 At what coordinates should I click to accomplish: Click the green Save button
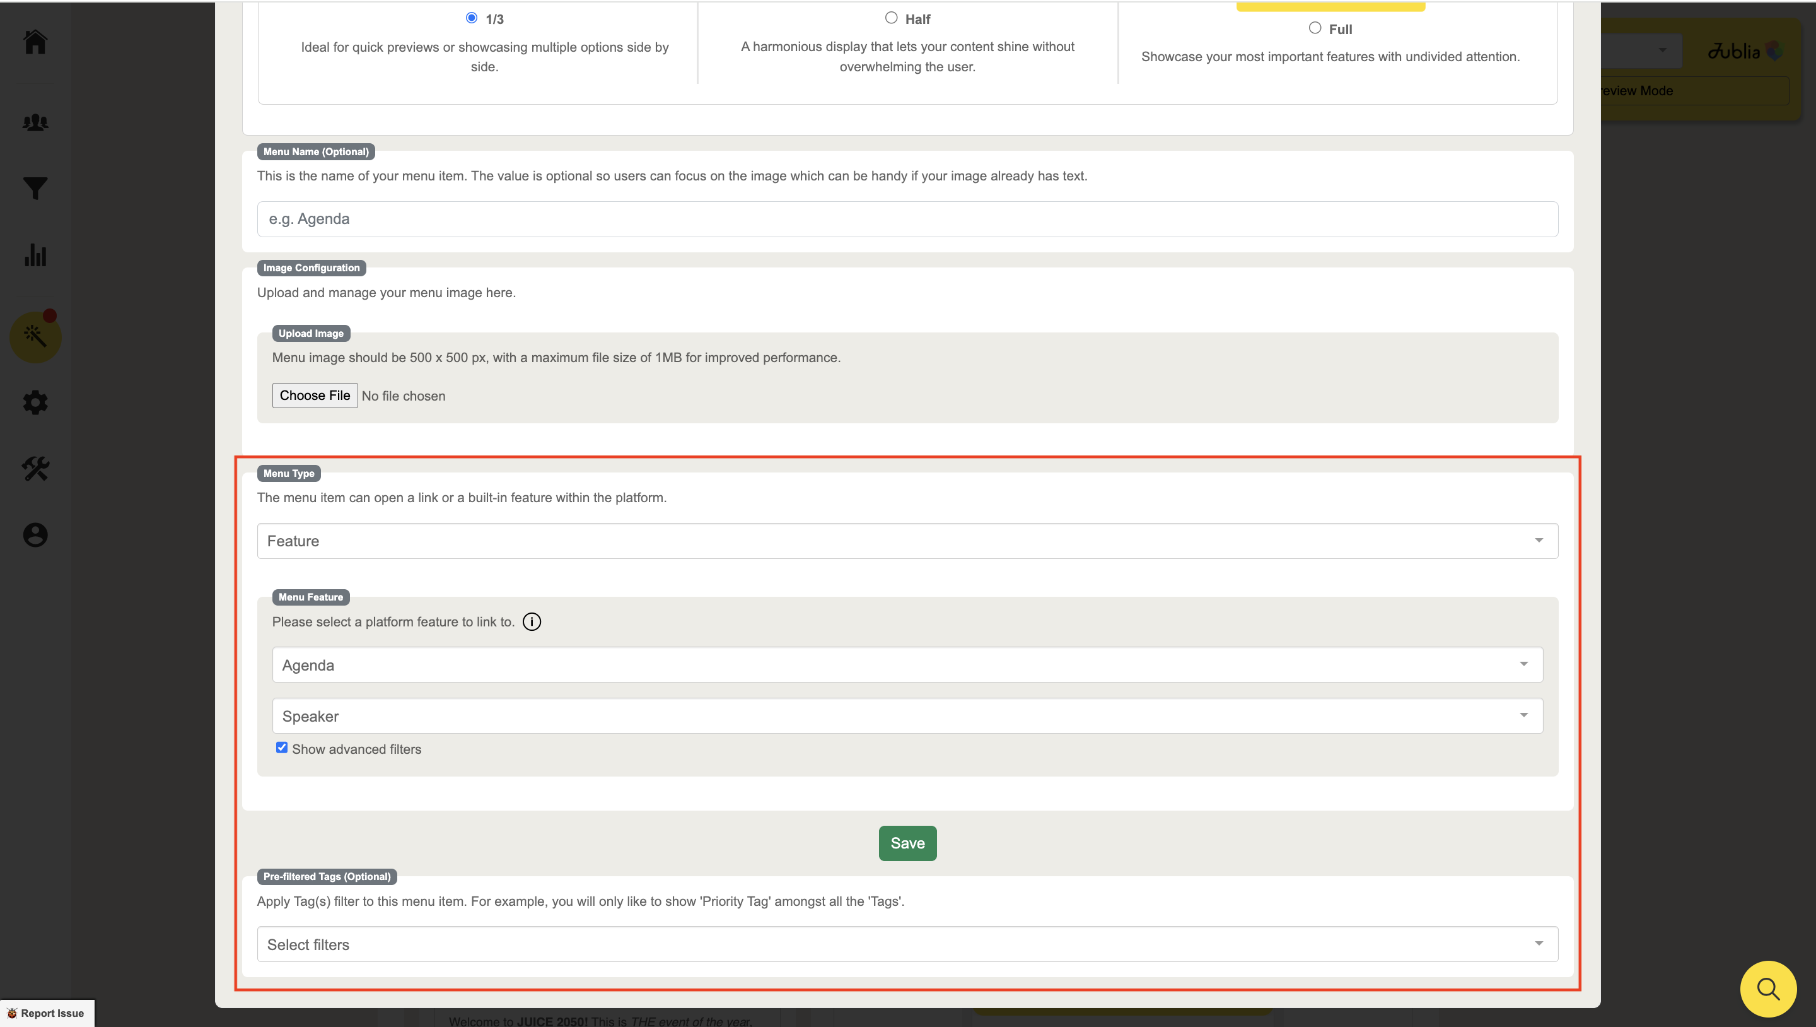click(907, 843)
